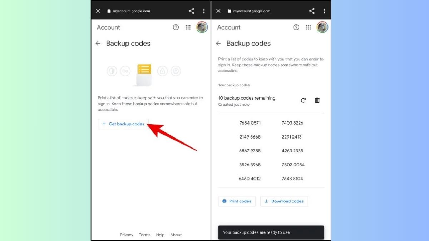
Task: Open the Terms footer link
Action: pos(144,235)
